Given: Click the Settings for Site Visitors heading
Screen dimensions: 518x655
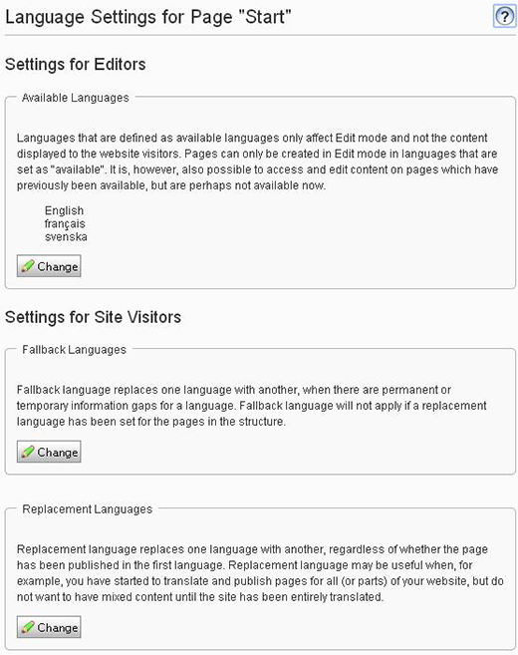Looking at the screenshot, I should click(x=93, y=317).
